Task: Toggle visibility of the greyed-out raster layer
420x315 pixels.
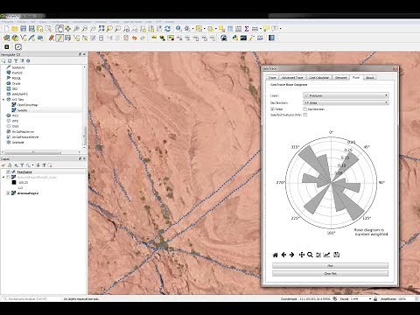Action: [9, 178]
